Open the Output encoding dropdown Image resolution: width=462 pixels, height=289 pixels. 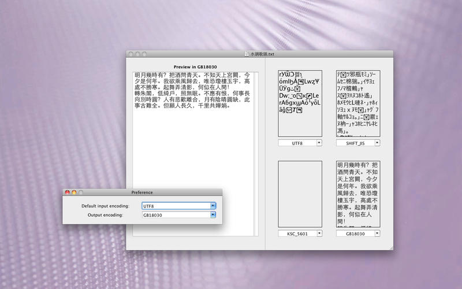(179, 215)
